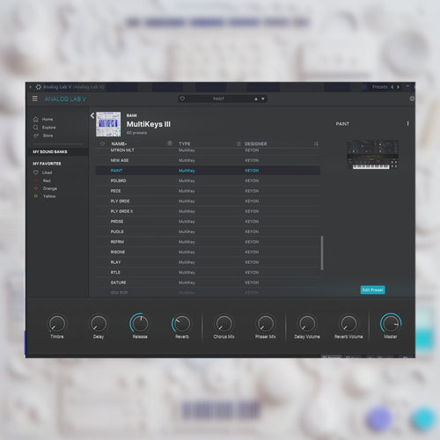Select the POLBRD preset row
This screenshot has height=440, width=440.
[x=208, y=180]
